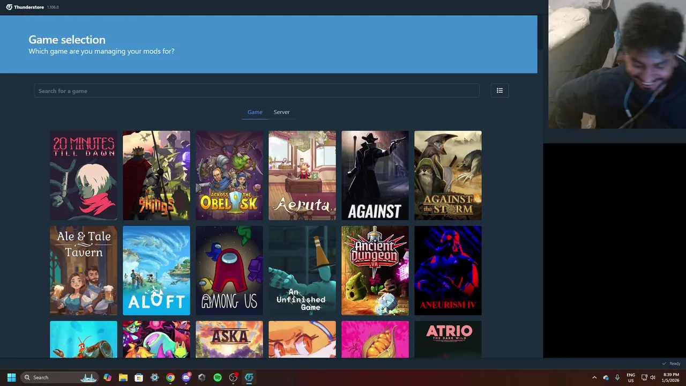
Task: Open Google Chrome from taskbar
Action: [x=170, y=377]
